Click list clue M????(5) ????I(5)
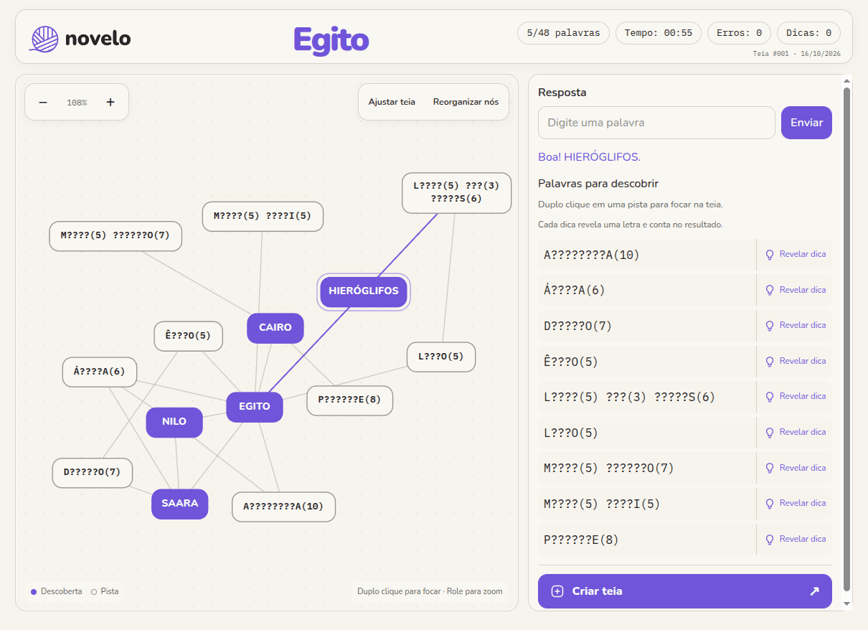The image size is (868, 630). [x=647, y=504]
